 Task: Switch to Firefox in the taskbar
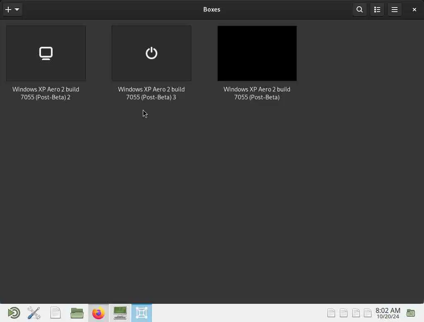pos(99,313)
